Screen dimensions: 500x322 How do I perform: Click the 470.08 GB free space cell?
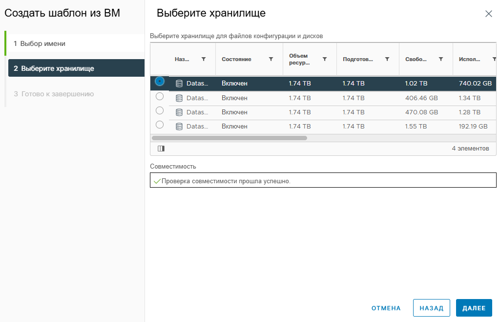click(421, 112)
